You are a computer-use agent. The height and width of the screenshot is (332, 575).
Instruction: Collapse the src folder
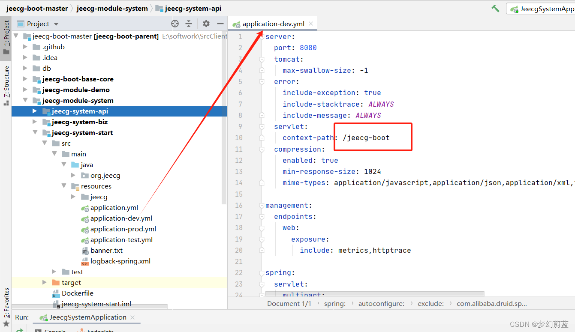[x=45, y=143]
